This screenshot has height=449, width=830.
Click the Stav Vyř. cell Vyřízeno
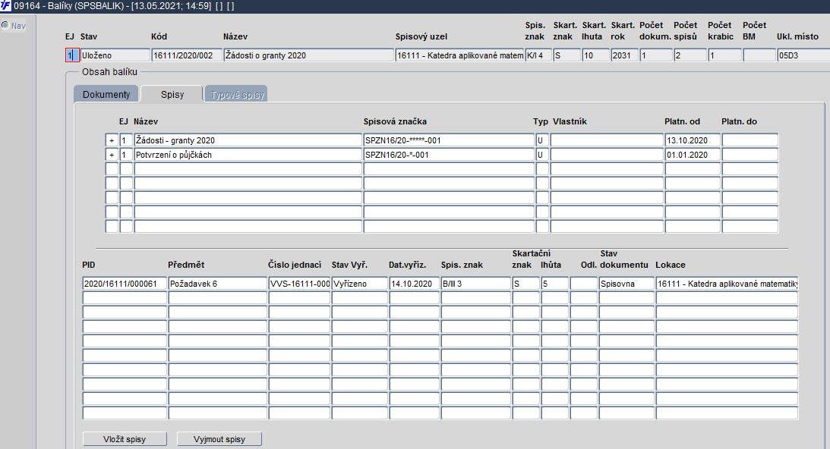pos(359,284)
